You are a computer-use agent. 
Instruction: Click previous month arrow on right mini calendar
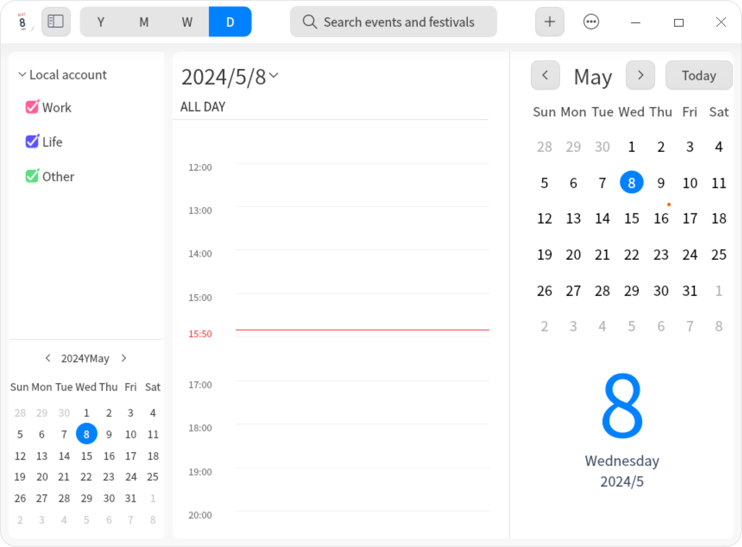pyautogui.click(x=545, y=75)
